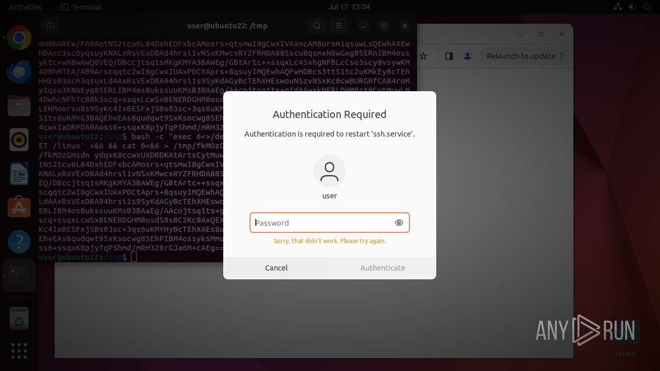
Task: Open Ubuntu Software from the dock
Action: 19,207
